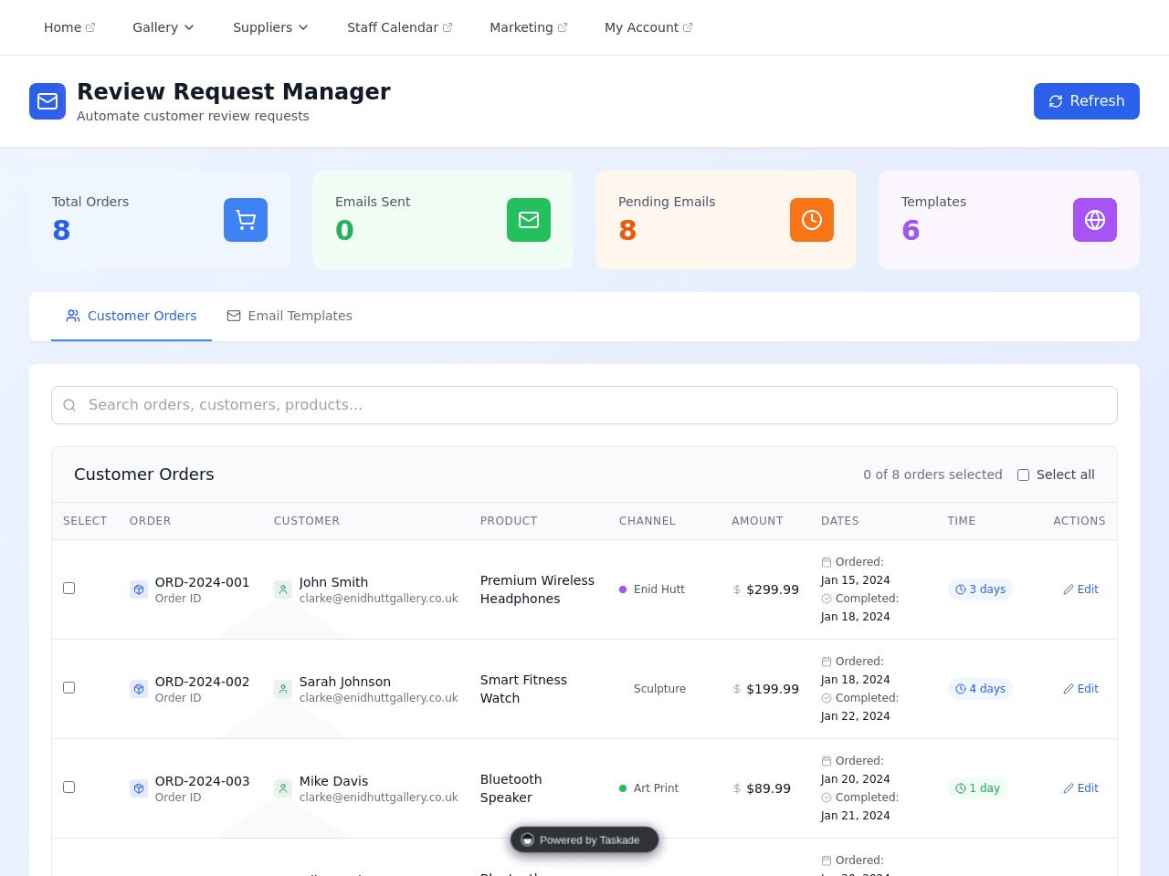Click the check-circle icon beside Completed: Jan 22, 2024
This screenshot has width=1169, height=876.
coord(827,698)
